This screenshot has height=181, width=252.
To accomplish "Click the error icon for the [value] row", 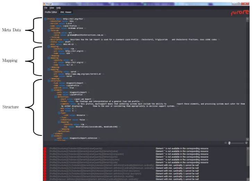I will tap(45, 151).
